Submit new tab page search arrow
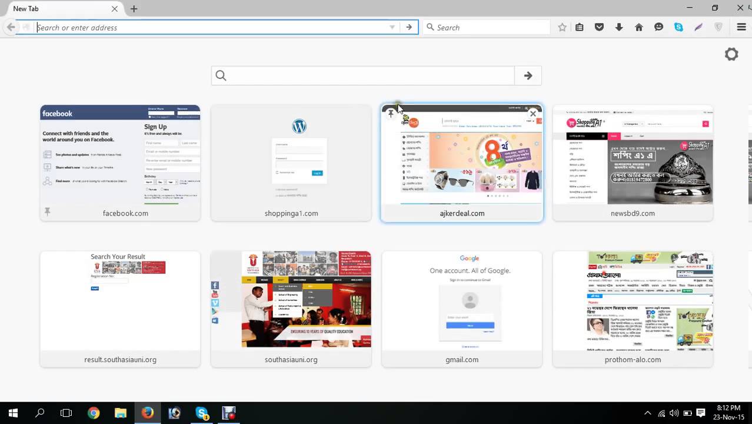Image resolution: width=752 pixels, height=424 pixels. (528, 75)
